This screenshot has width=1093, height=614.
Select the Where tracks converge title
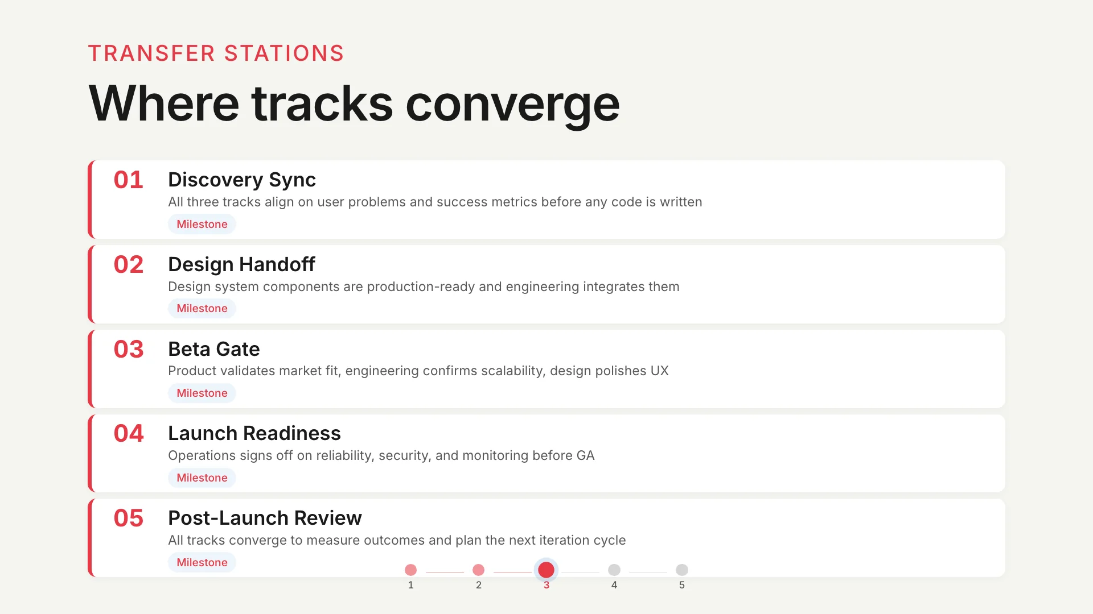pos(354,104)
